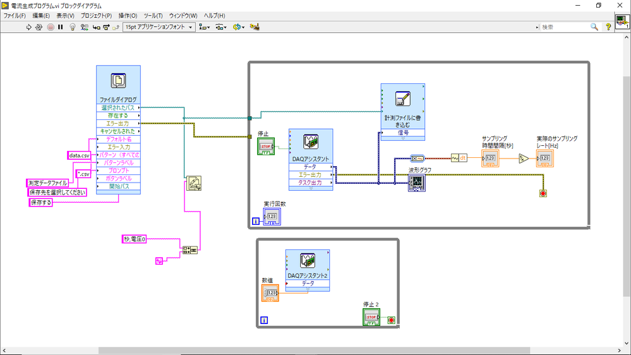Click the upper loop iteration terminal i
Screen dimensions: 631x355
[256, 221]
